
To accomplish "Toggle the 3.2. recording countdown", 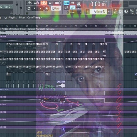I will [x=44, y=3].
